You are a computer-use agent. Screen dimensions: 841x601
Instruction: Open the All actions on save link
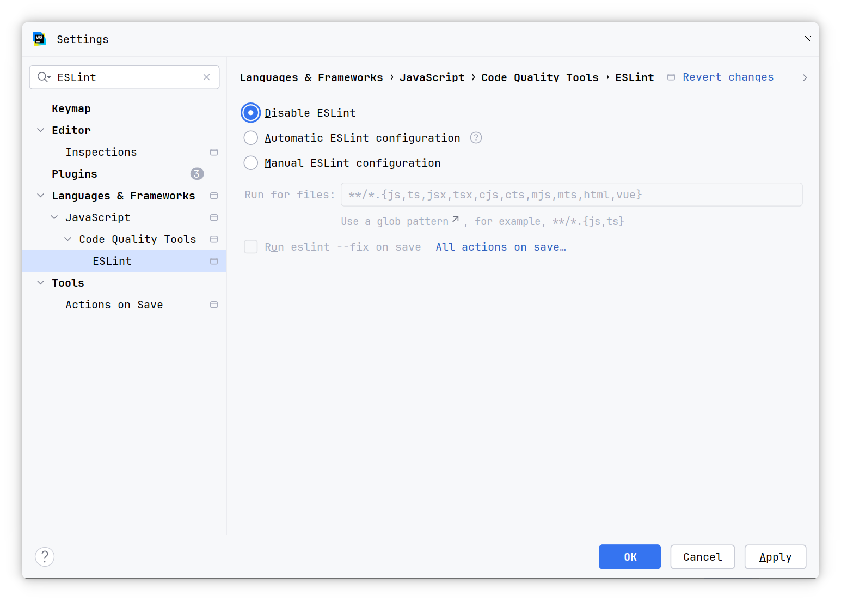pos(501,247)
